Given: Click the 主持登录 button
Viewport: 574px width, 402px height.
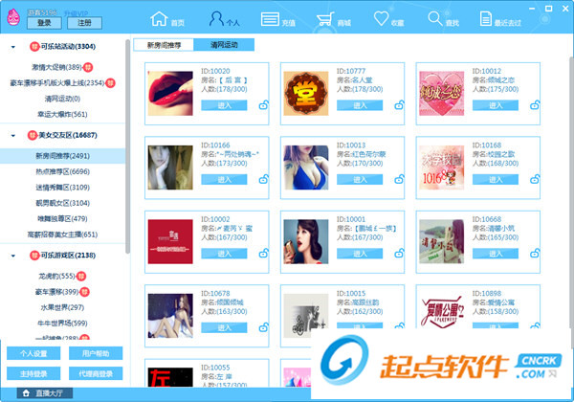Looking at the screenshot, I should (33, 374).
